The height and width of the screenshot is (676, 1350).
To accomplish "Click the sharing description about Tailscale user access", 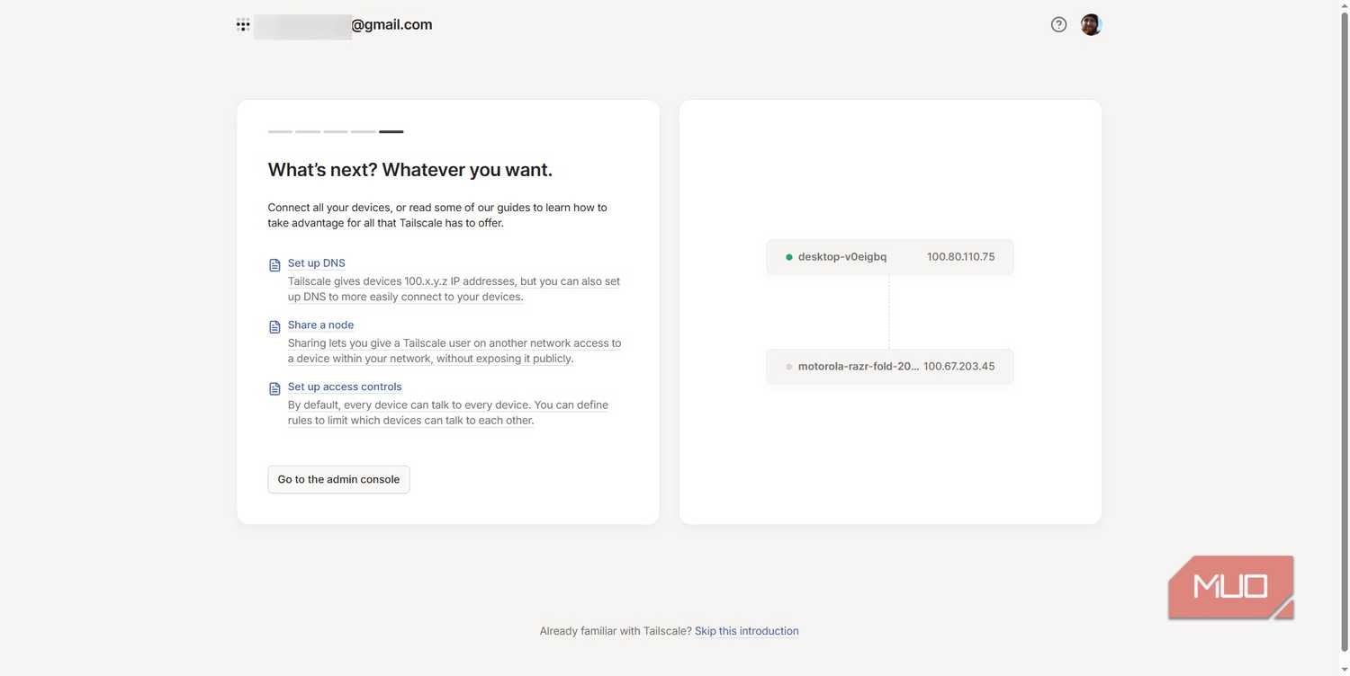I will 454,351.
